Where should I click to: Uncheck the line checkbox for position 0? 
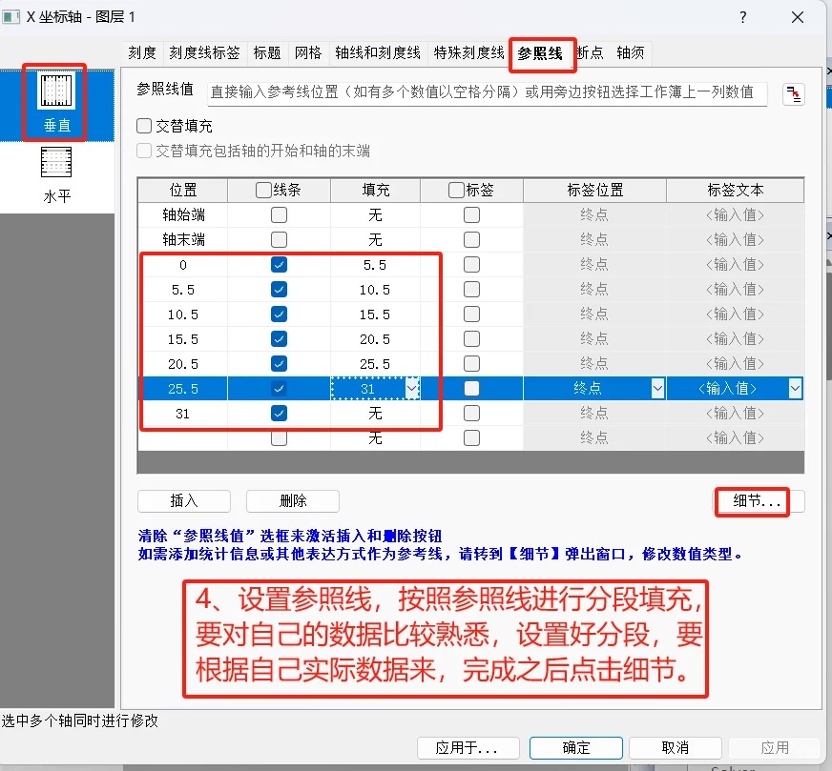[279, 265]
